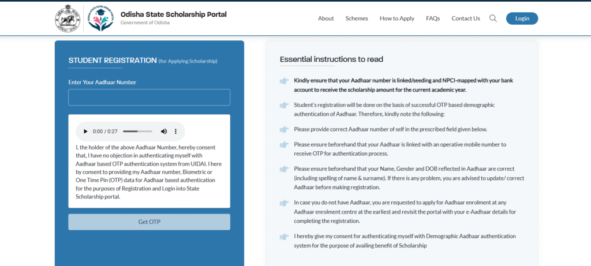591x266 pixels.
Task: Click the first pointing-hand instruction icon
Action: pos(284,81)
